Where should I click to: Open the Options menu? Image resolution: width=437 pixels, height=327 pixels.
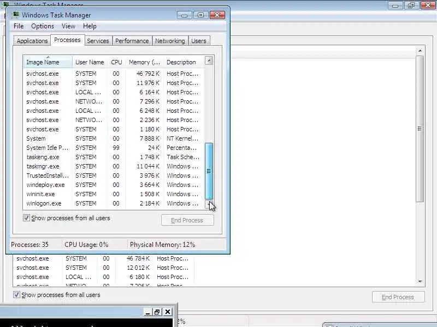tap(43, 26)
